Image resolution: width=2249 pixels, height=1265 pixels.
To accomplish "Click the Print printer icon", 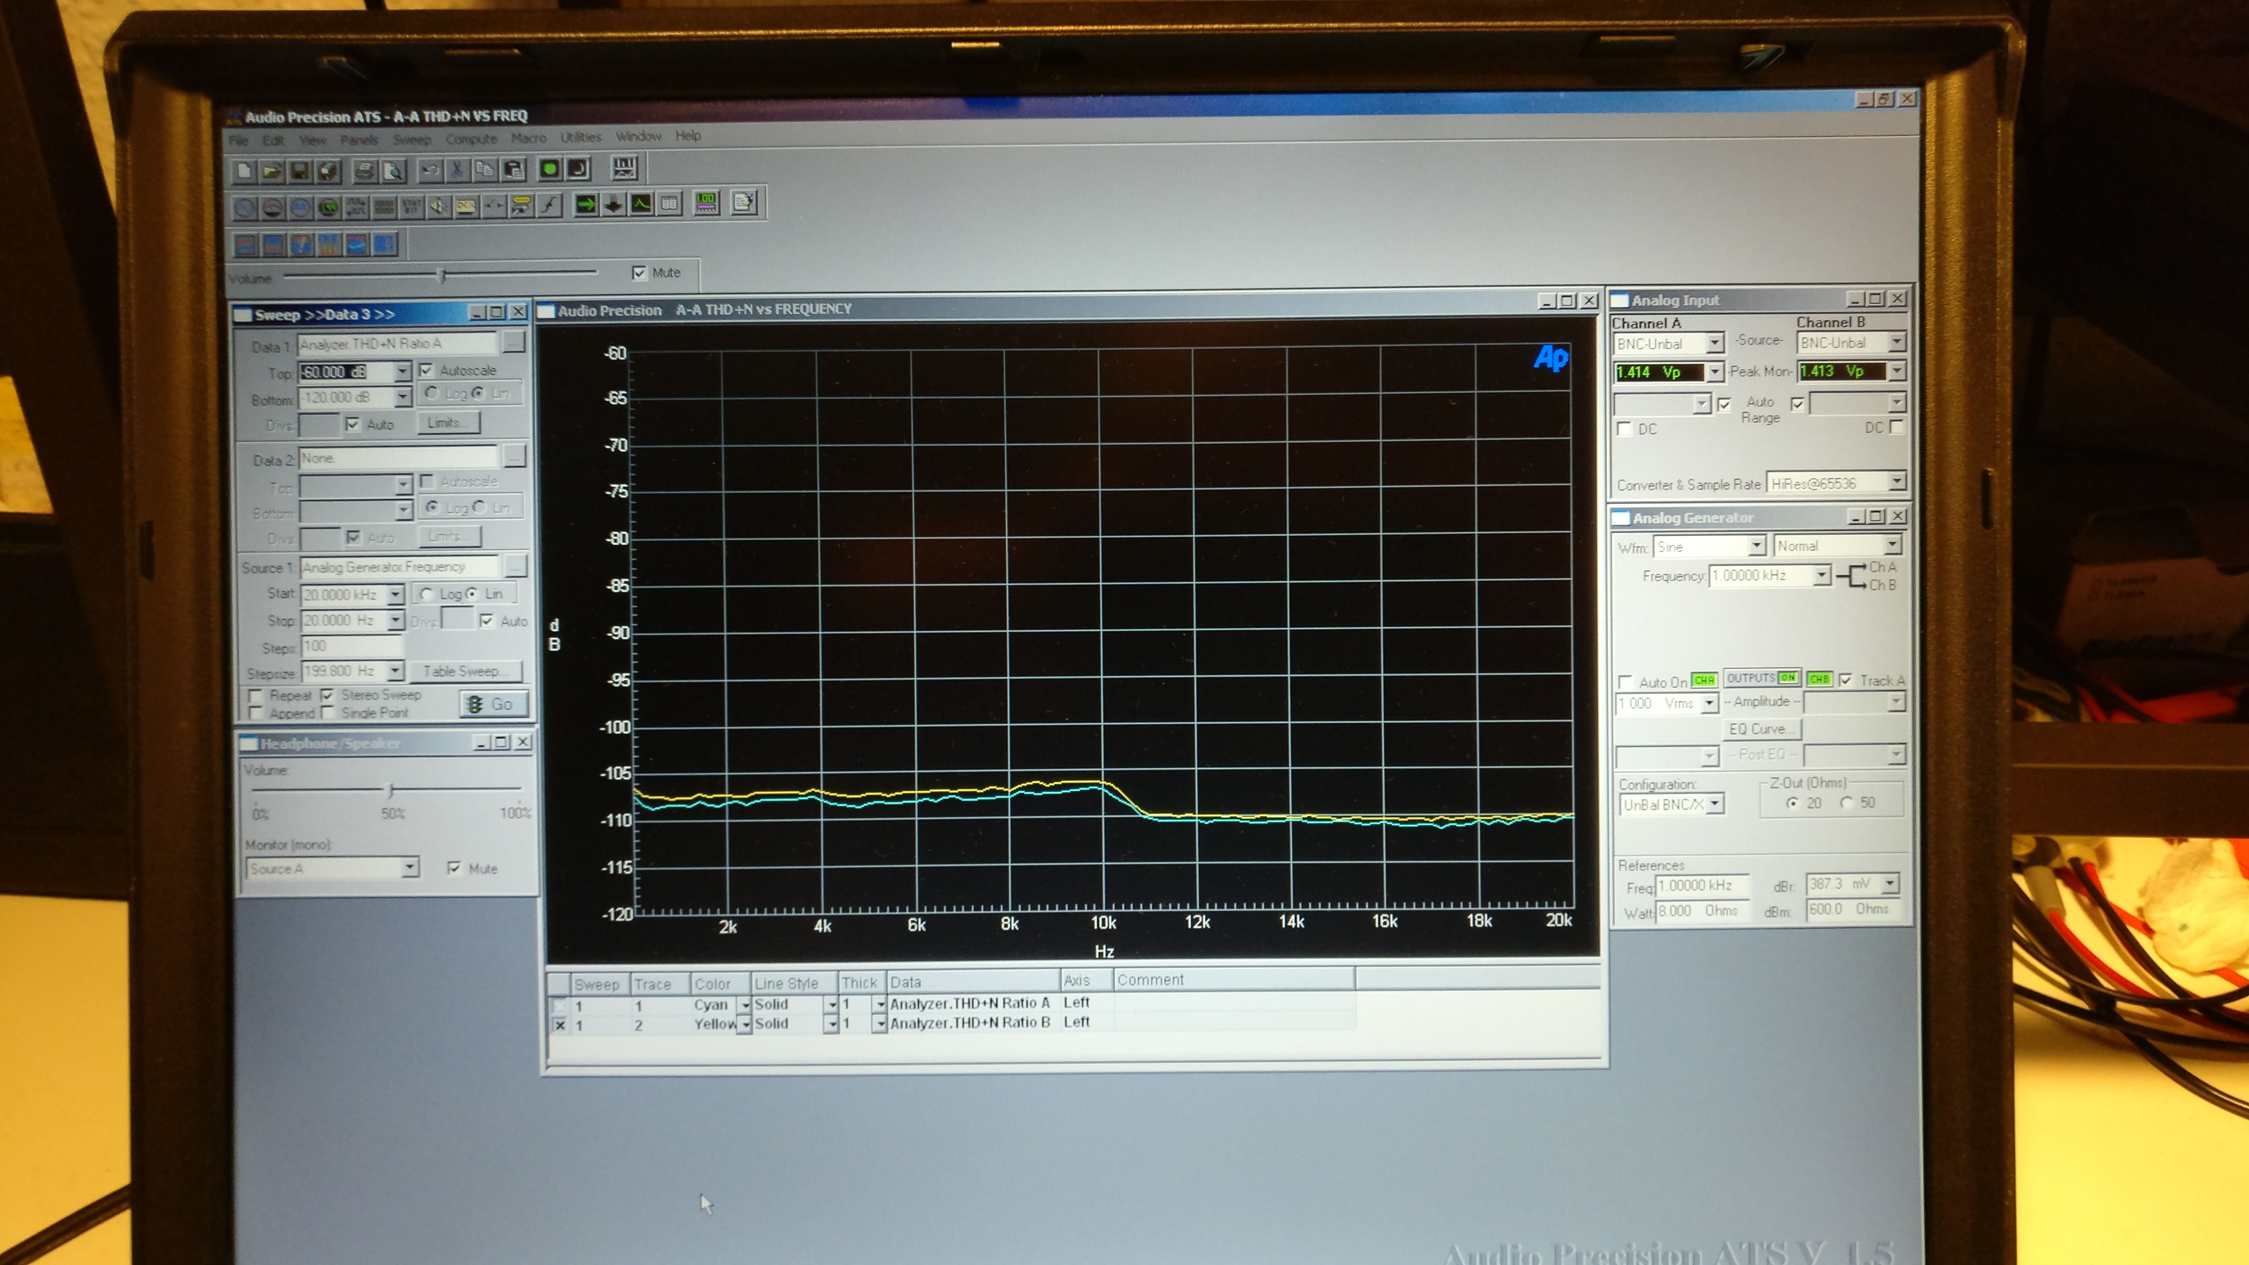I will (365, 170).
